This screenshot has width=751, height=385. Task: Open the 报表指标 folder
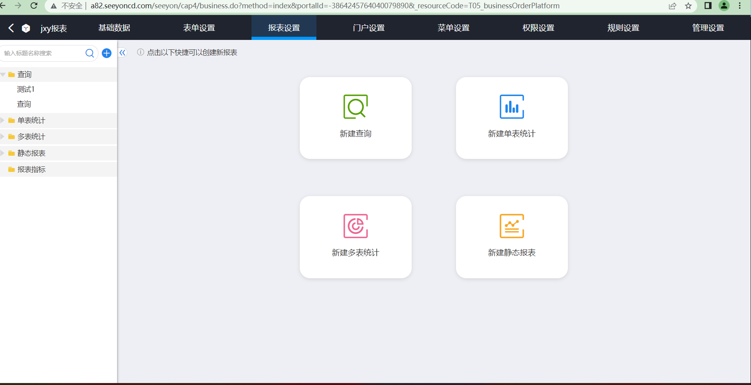(x=31, y=170)
